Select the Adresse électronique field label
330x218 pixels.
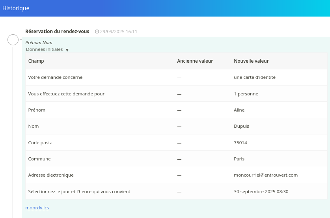[51, 175]
